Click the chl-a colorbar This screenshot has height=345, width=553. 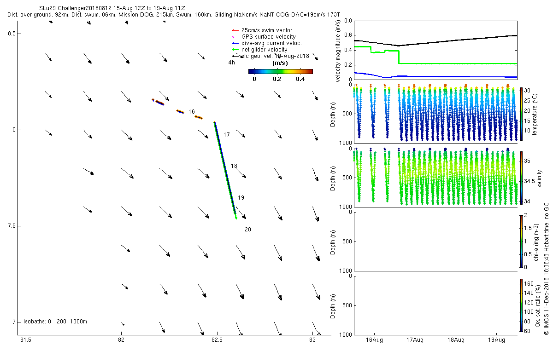tap(521, 241)
